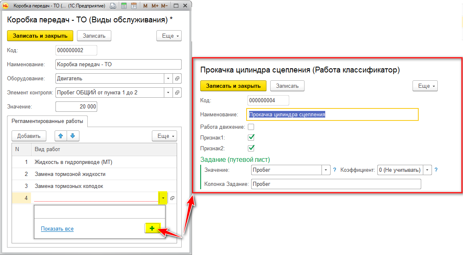Uncheck the Признак1 checkbox
The height and width of the screenshot is (255, 463).
(251, 137)
